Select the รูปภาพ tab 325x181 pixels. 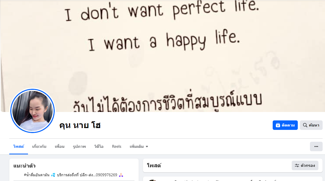[79, 146]
